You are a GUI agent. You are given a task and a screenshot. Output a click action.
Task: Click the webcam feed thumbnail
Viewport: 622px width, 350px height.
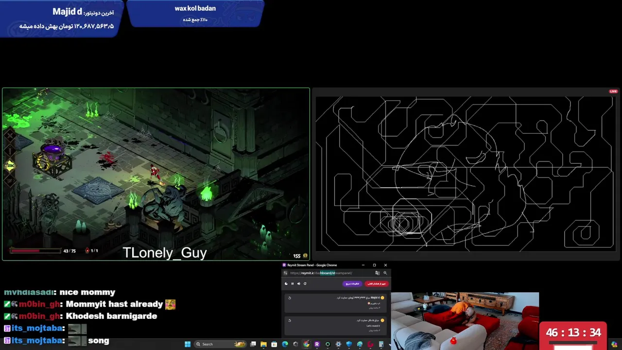click(x=465, y=321)
